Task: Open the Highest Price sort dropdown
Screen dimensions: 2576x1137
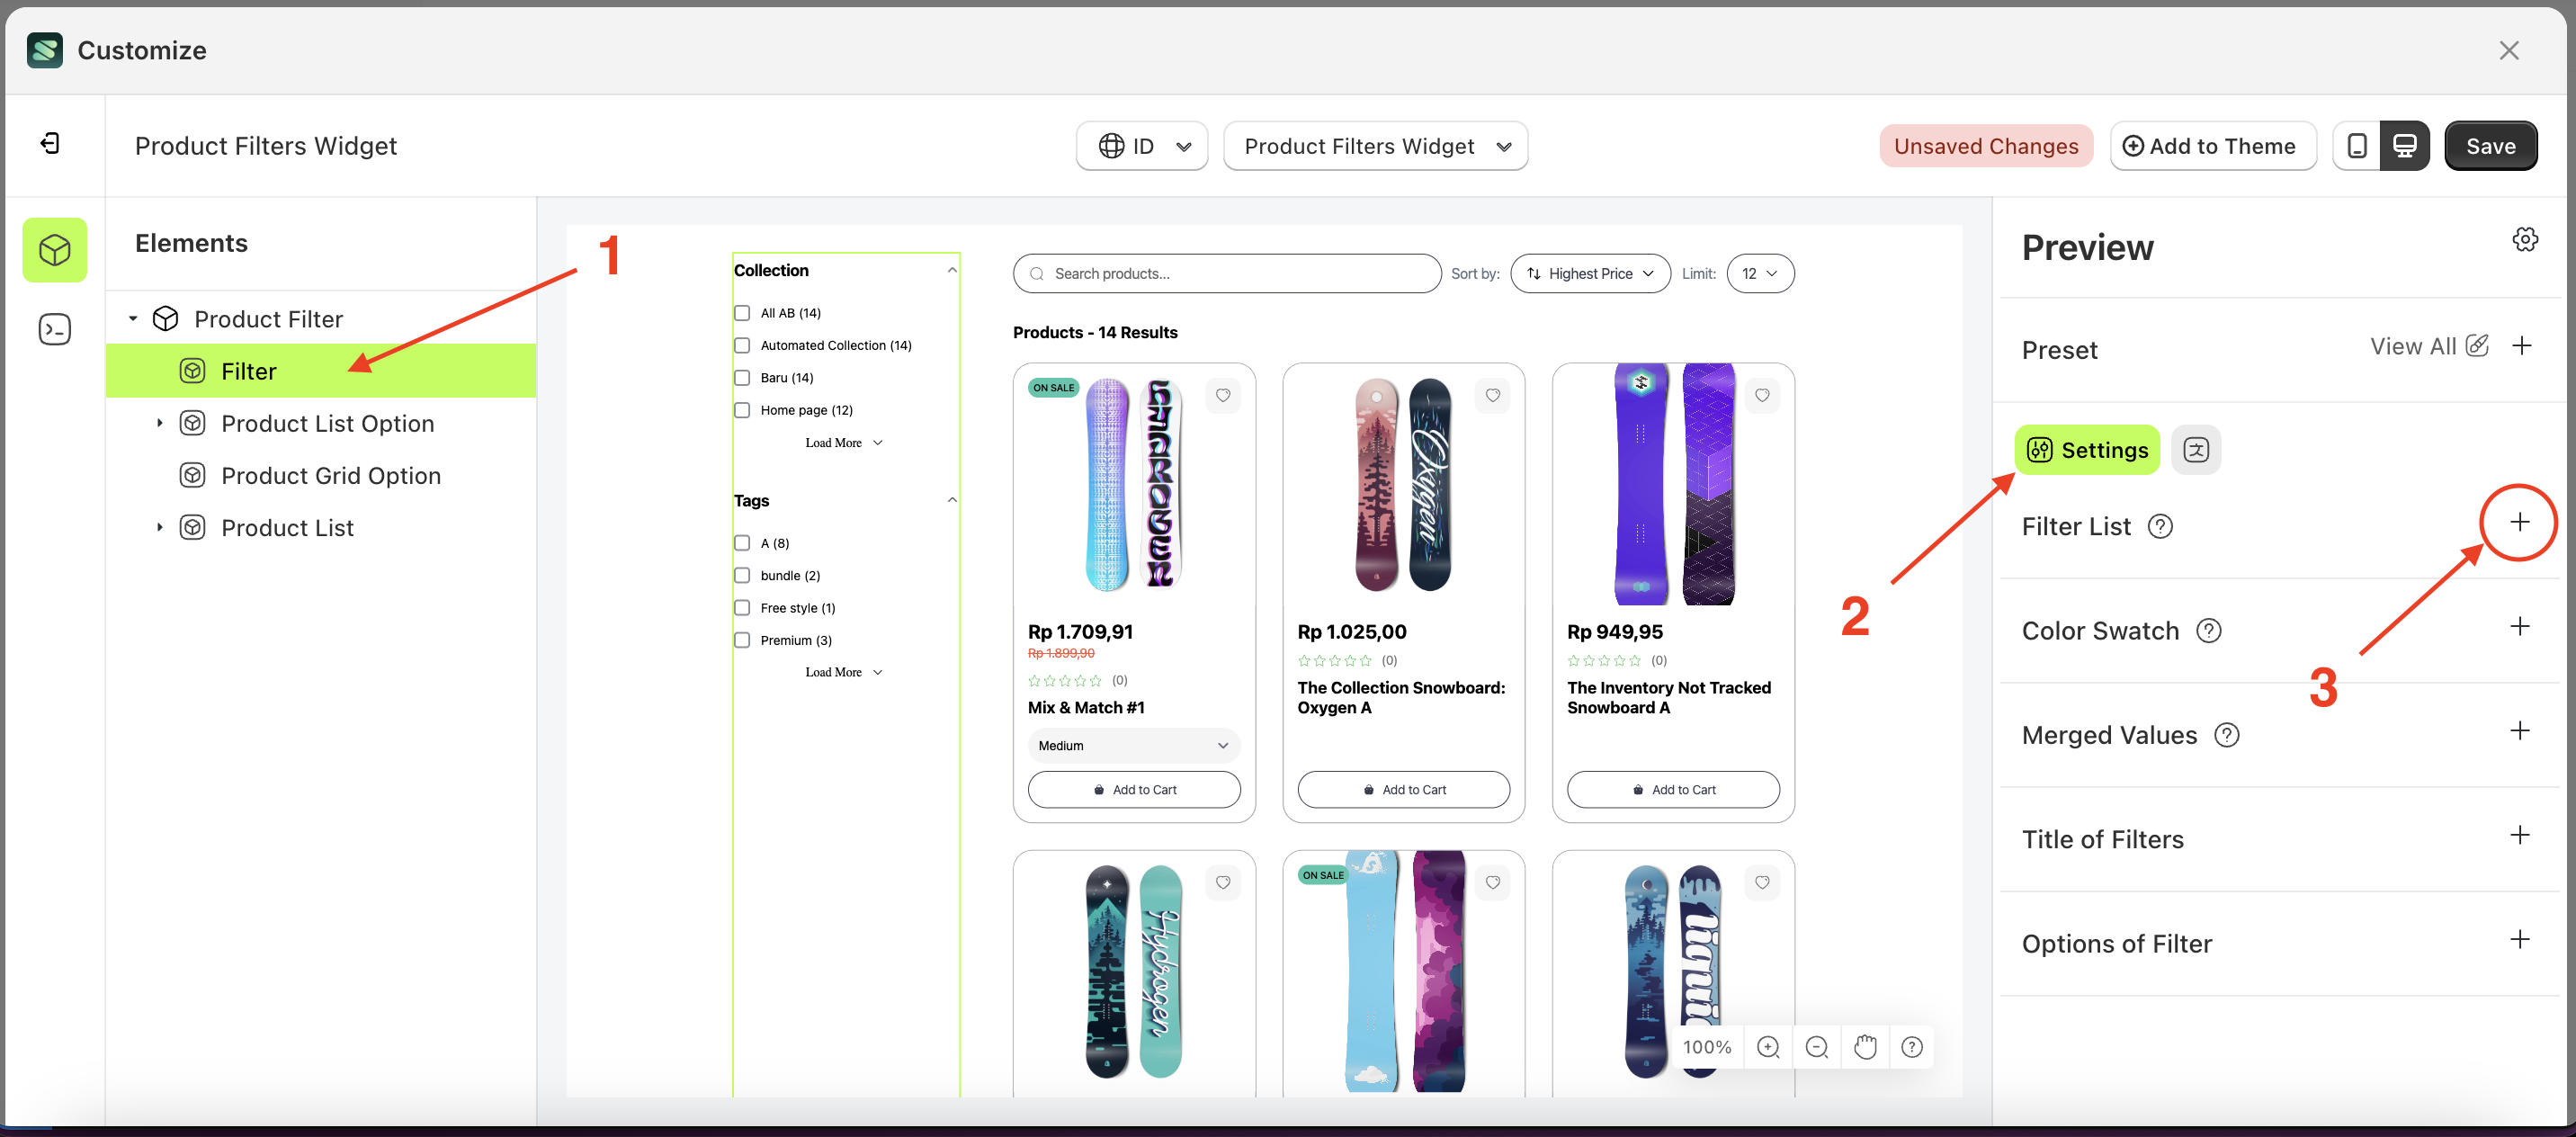Action: (1589, 273)
